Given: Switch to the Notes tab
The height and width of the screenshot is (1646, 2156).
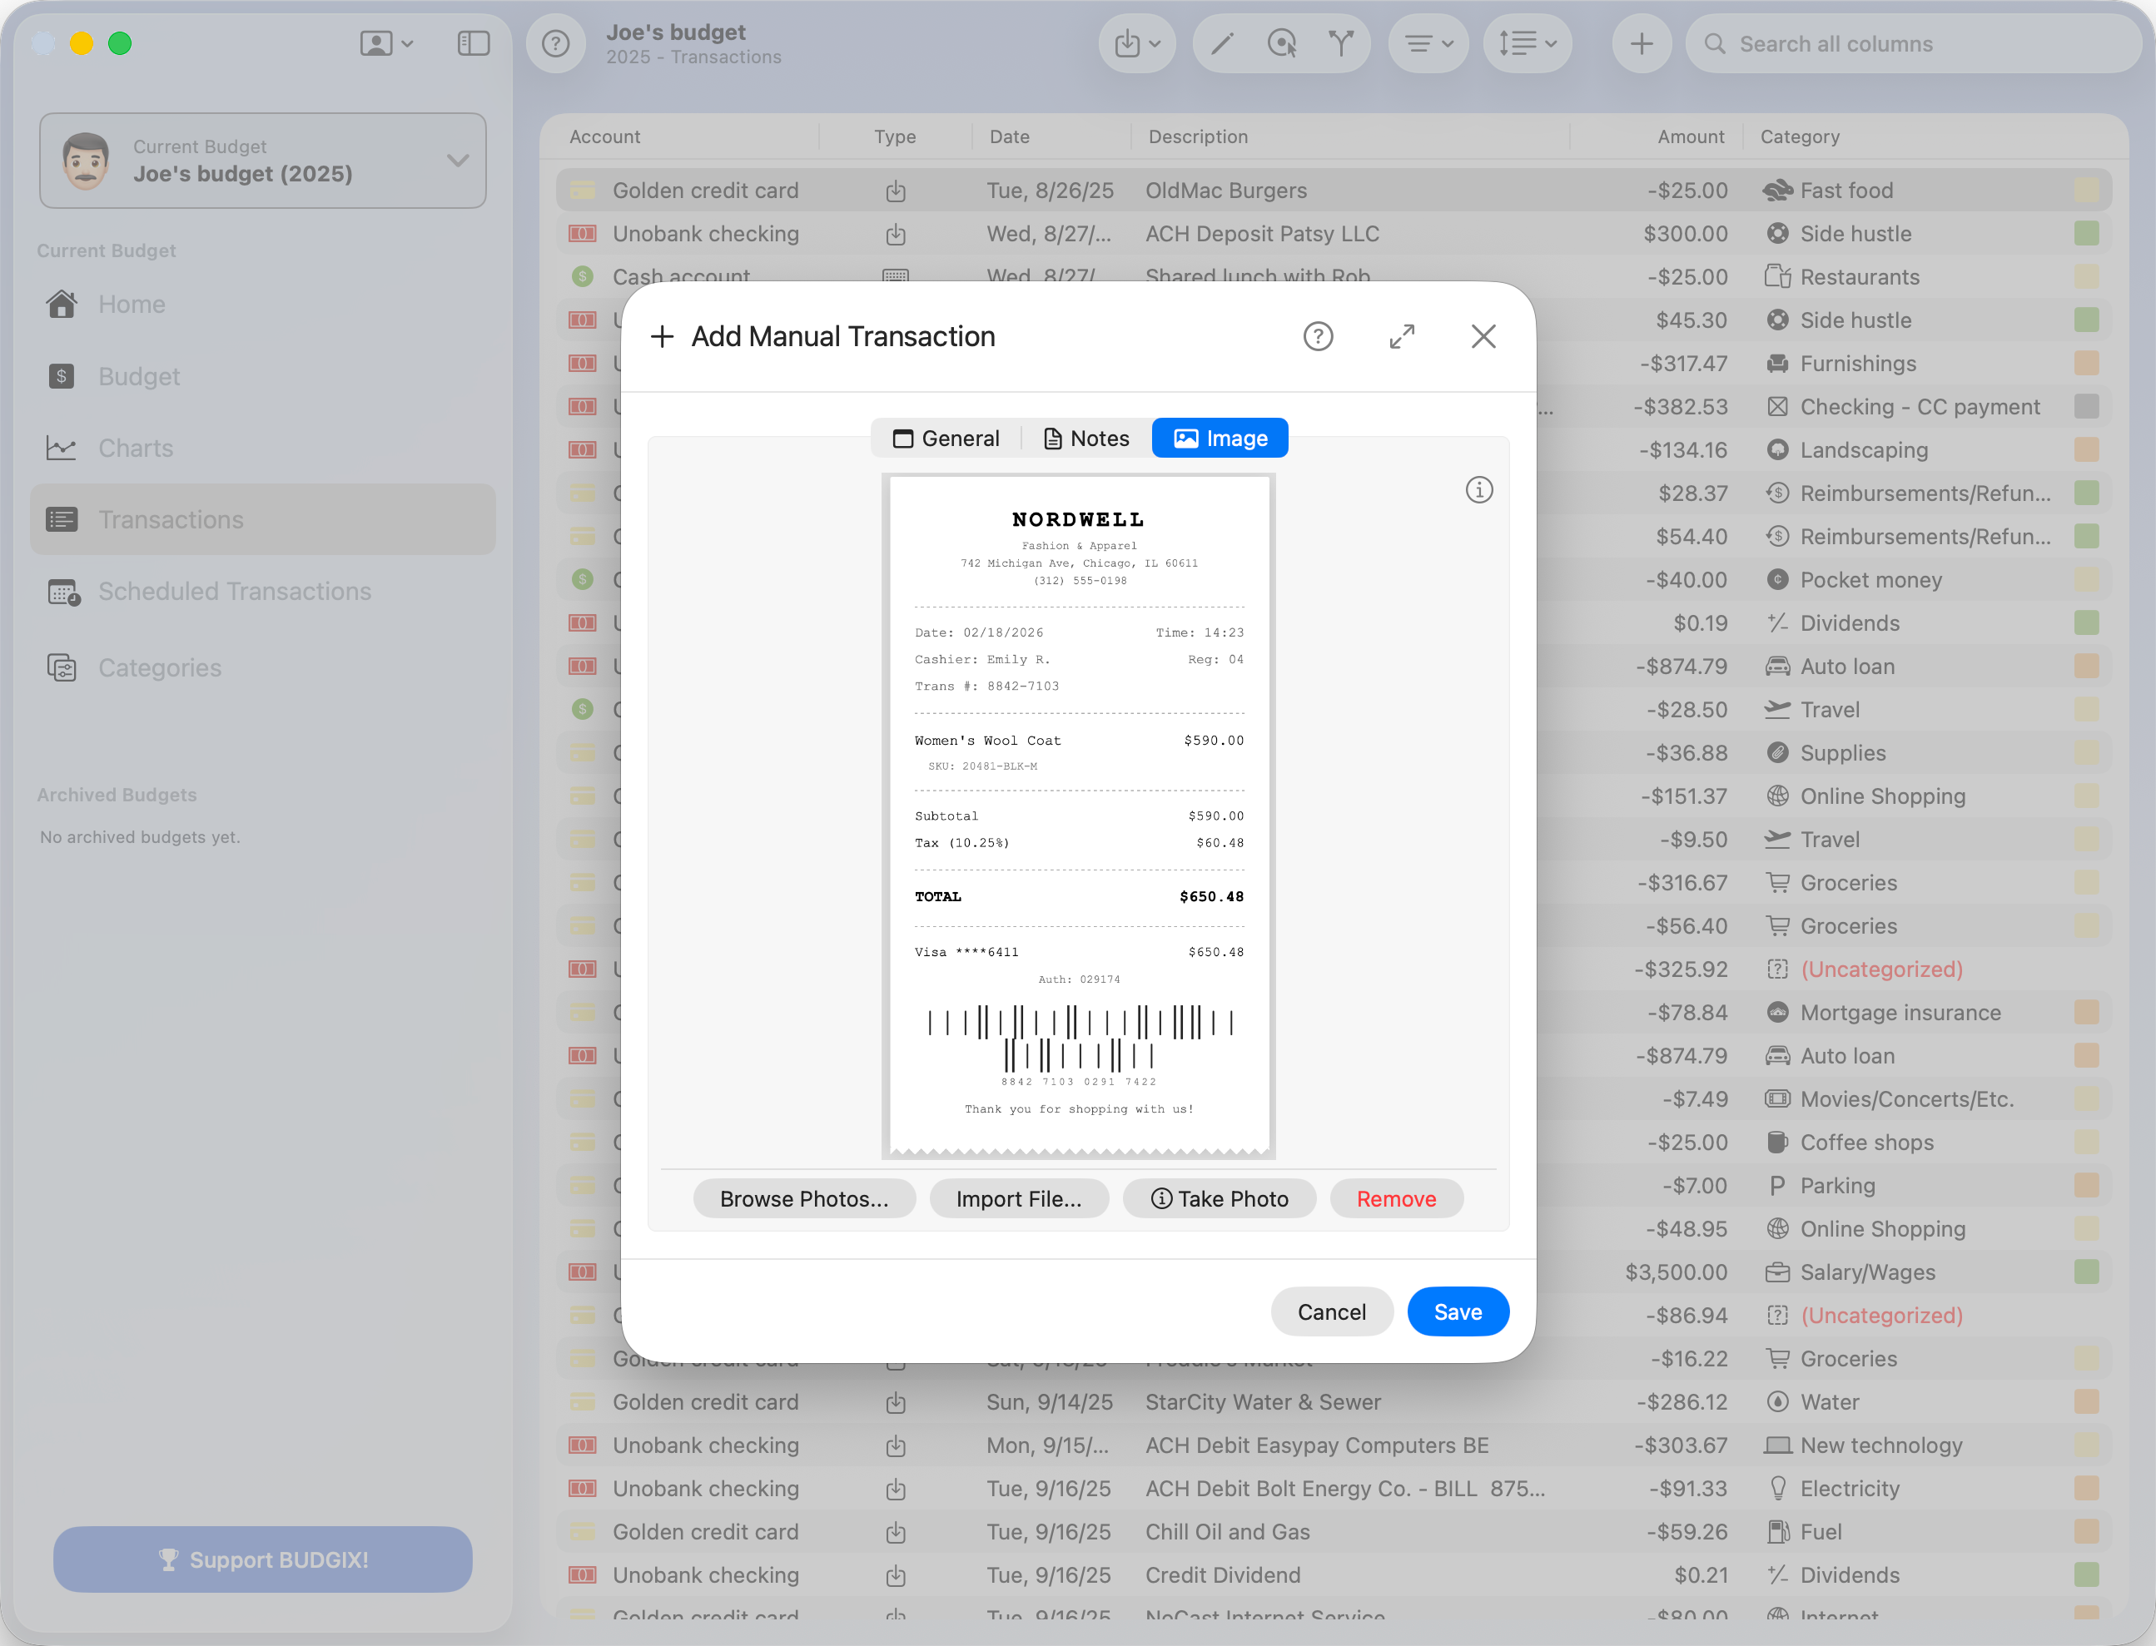Looking at the screenshot, I should pyautogui.click(x=1085, y=438).
